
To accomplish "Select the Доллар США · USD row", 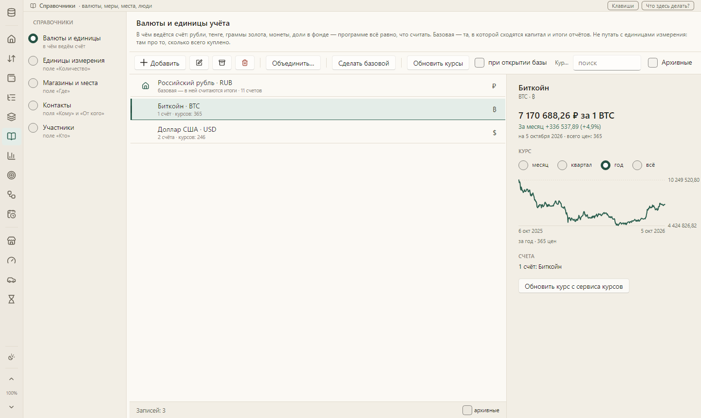I will click(x=318, y=133).
